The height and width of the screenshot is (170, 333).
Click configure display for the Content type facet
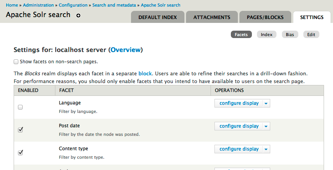(x=239, y=149)
